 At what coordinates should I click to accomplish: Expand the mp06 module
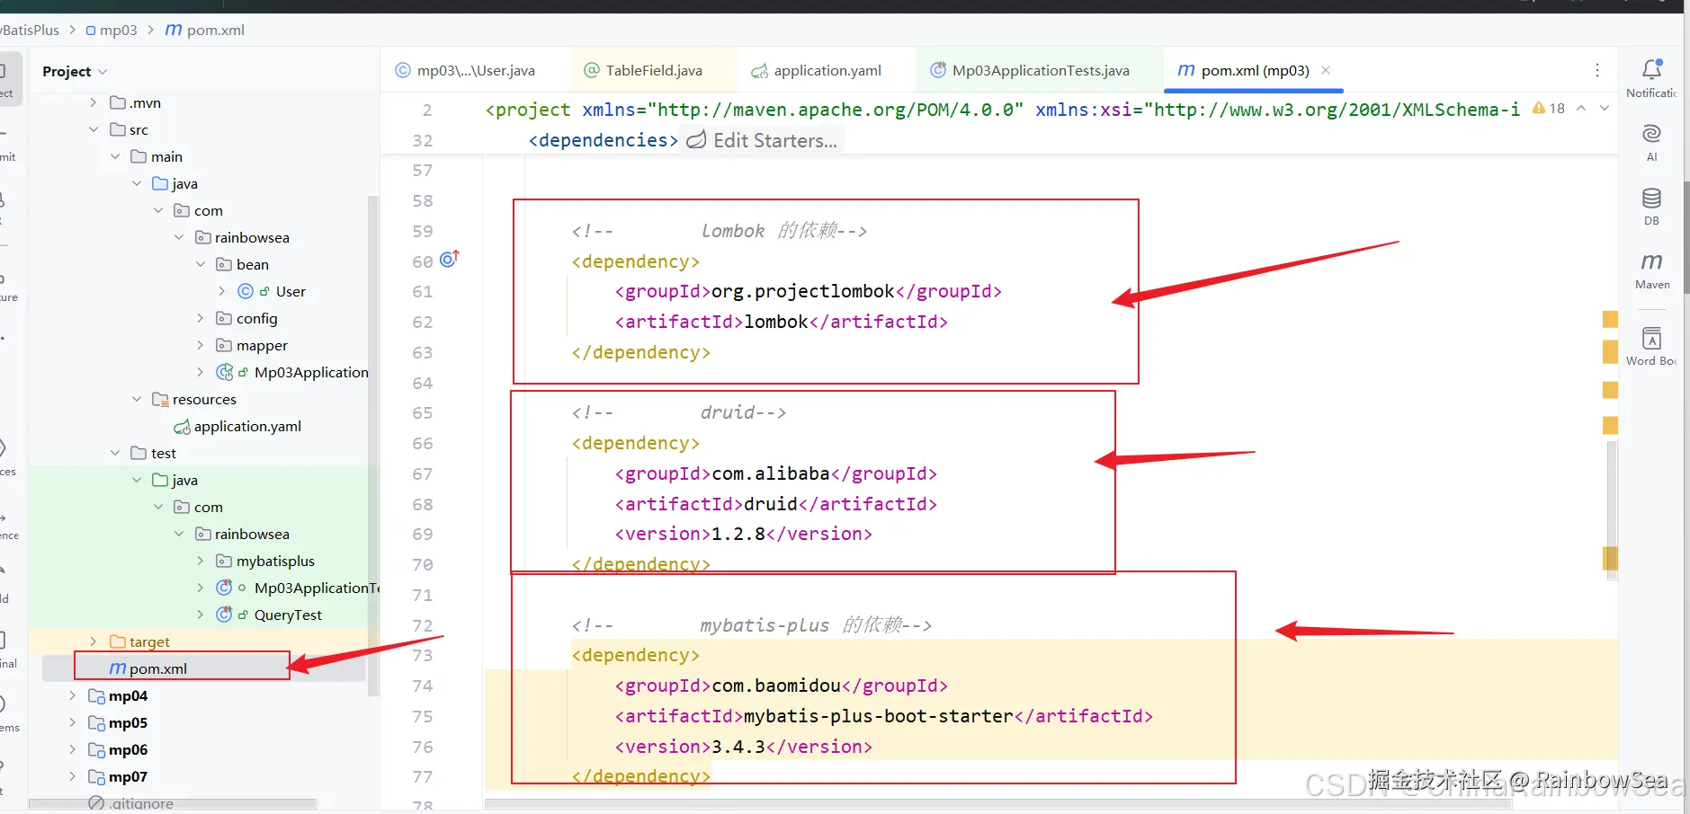point(72,749)
